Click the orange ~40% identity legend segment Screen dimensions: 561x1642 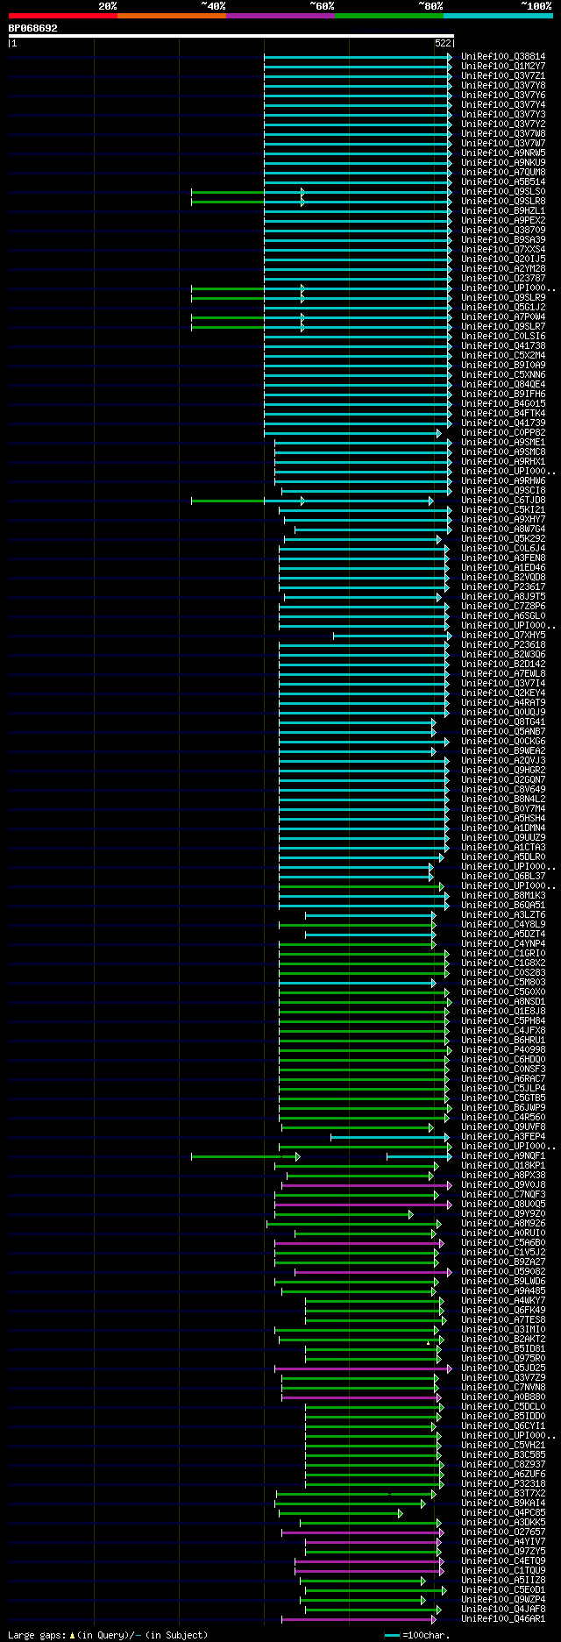(x=171, y=16)
